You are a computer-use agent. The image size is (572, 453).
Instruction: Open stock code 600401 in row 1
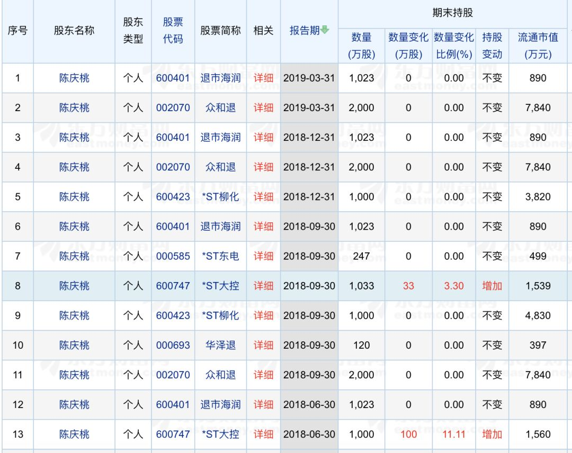(173, 78)
